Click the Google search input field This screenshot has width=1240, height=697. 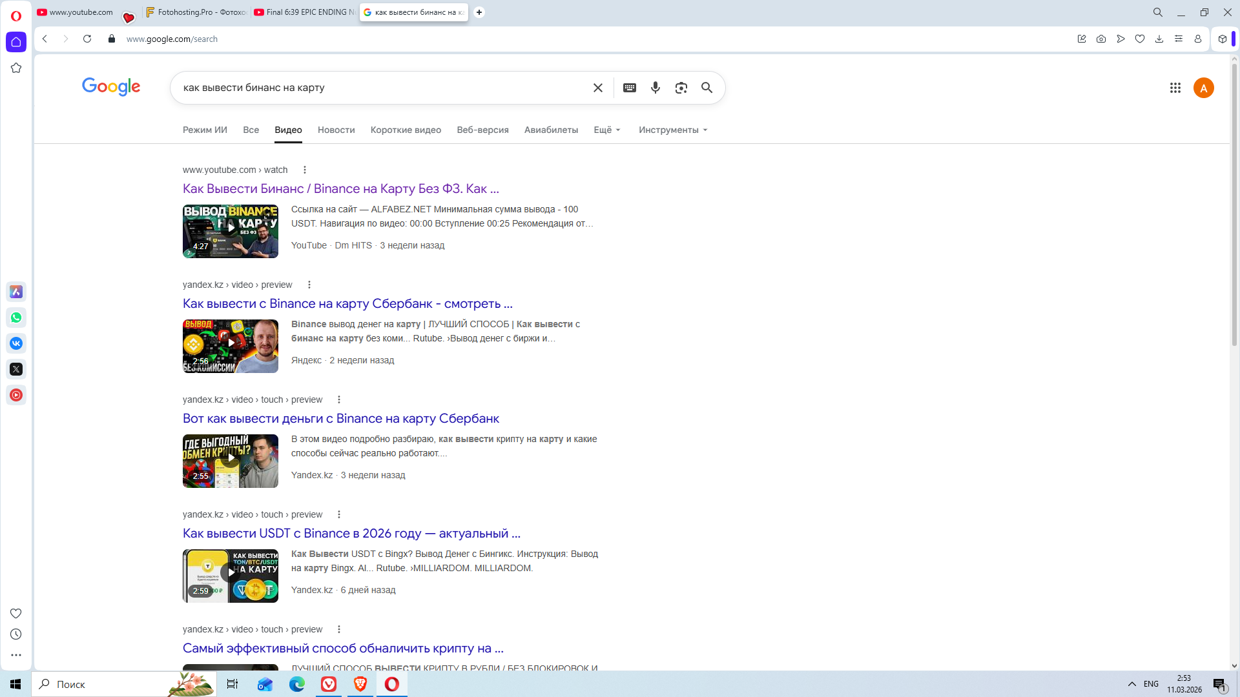coord(381,88)
